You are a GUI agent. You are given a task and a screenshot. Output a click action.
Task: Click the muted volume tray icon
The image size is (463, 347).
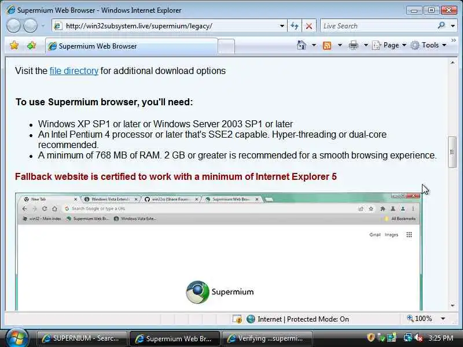tap(418, 338)
